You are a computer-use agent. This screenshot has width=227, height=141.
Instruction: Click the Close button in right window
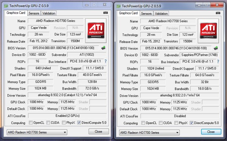pos(211,132)
